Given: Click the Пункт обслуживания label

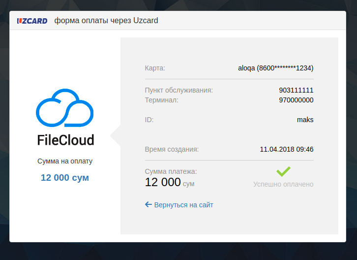Looking at the screenshot, I should (178, 90).
